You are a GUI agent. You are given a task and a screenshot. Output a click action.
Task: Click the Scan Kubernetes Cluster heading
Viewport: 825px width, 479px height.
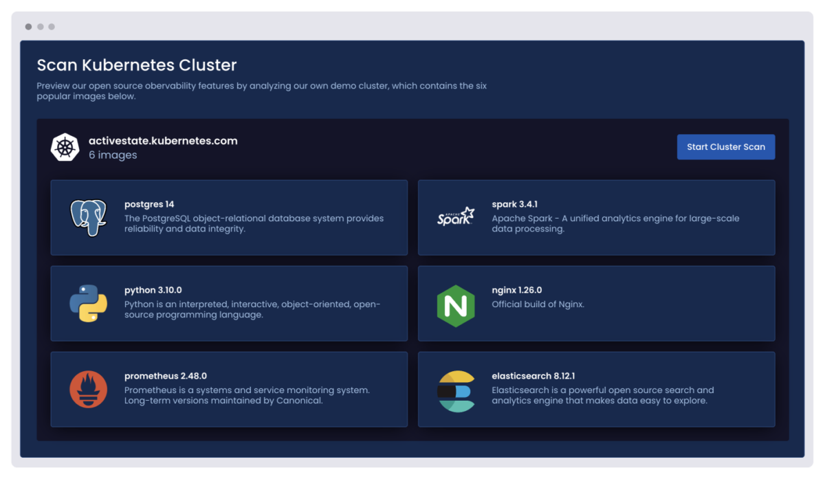(136, 65)
